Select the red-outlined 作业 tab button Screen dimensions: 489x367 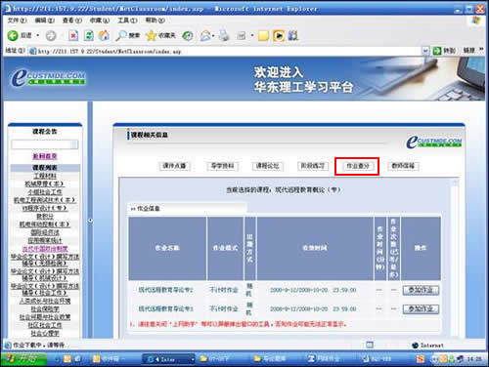[x=357, y=166]
